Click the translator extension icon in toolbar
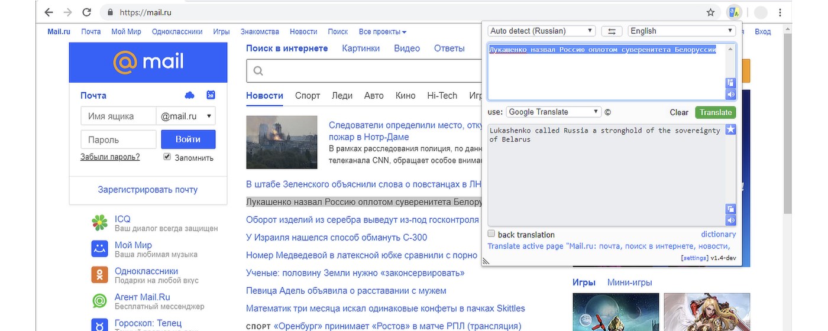 (734, 12)
